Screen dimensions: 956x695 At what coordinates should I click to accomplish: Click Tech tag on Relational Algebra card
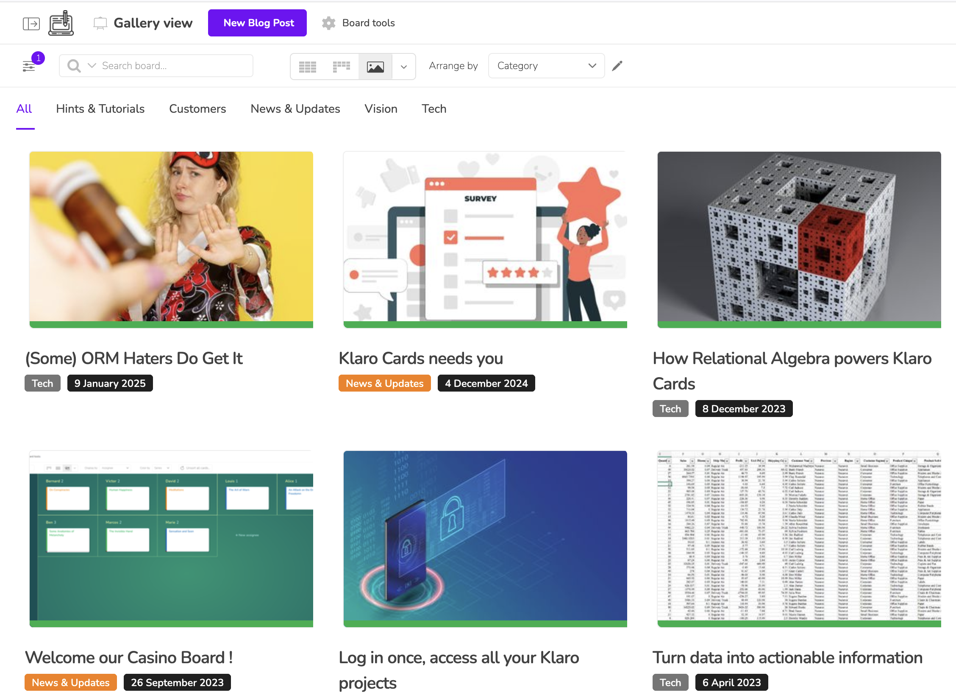670,409
